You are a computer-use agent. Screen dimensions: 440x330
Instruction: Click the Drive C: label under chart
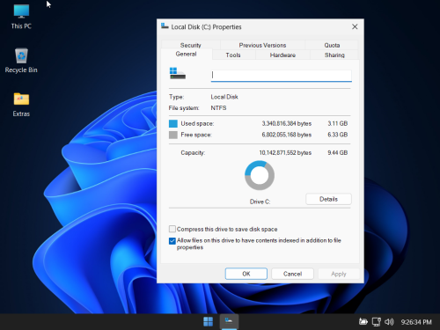pos(260,202)
